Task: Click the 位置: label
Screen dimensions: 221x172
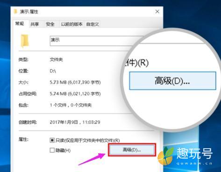Action: point(23,71)
